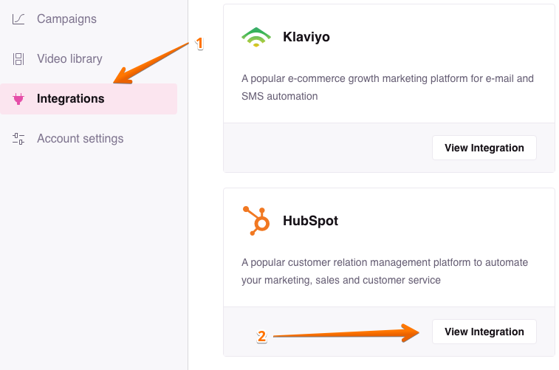
Task: Click the arrow pointing to HubSpot button
Action: 346,333
